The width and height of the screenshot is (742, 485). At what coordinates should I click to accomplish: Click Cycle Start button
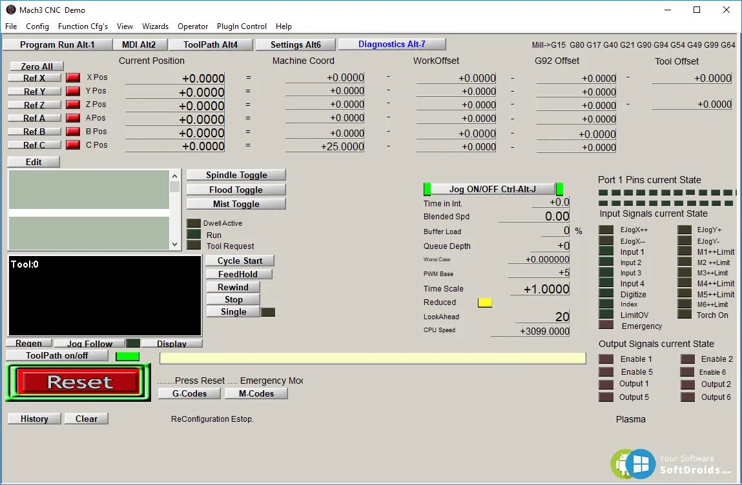(240, 261)
